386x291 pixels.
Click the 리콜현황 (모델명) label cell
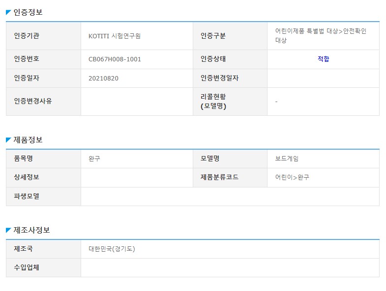pos(216,101)
